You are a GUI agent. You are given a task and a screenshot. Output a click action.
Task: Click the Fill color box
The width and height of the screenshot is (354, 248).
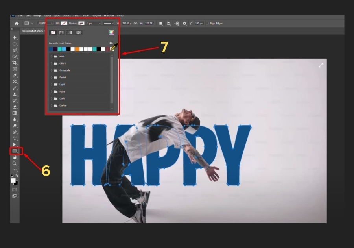click(x=64, y=23)
